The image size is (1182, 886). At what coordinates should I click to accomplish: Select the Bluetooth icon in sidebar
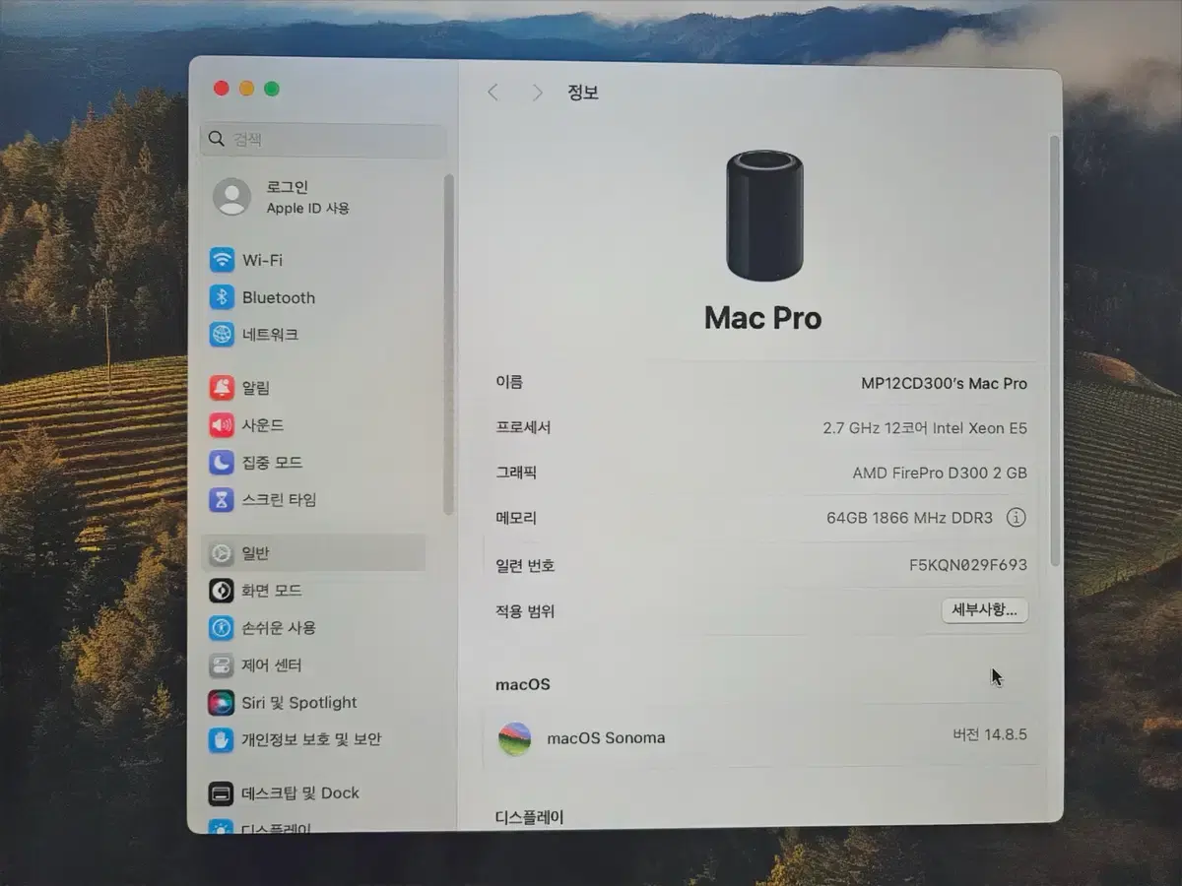(x=222, y=297)
